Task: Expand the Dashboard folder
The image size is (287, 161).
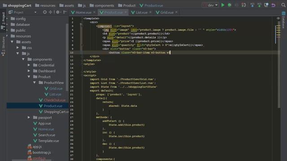Action: coord(29,71)
